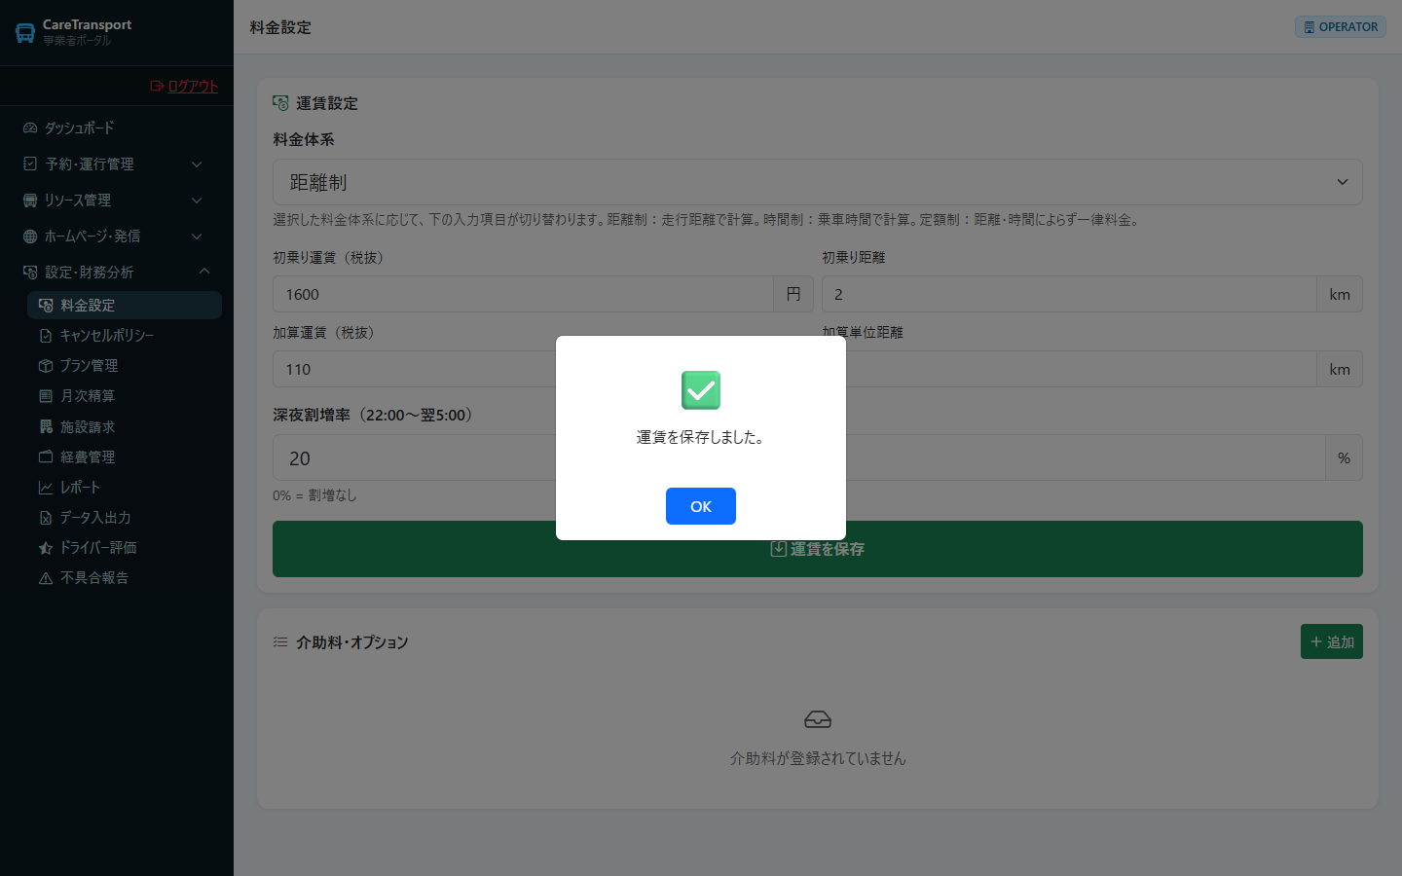Click the 初乗り運賃 input field with 1600
The image size is (1402, 876).
coord(523,294)
